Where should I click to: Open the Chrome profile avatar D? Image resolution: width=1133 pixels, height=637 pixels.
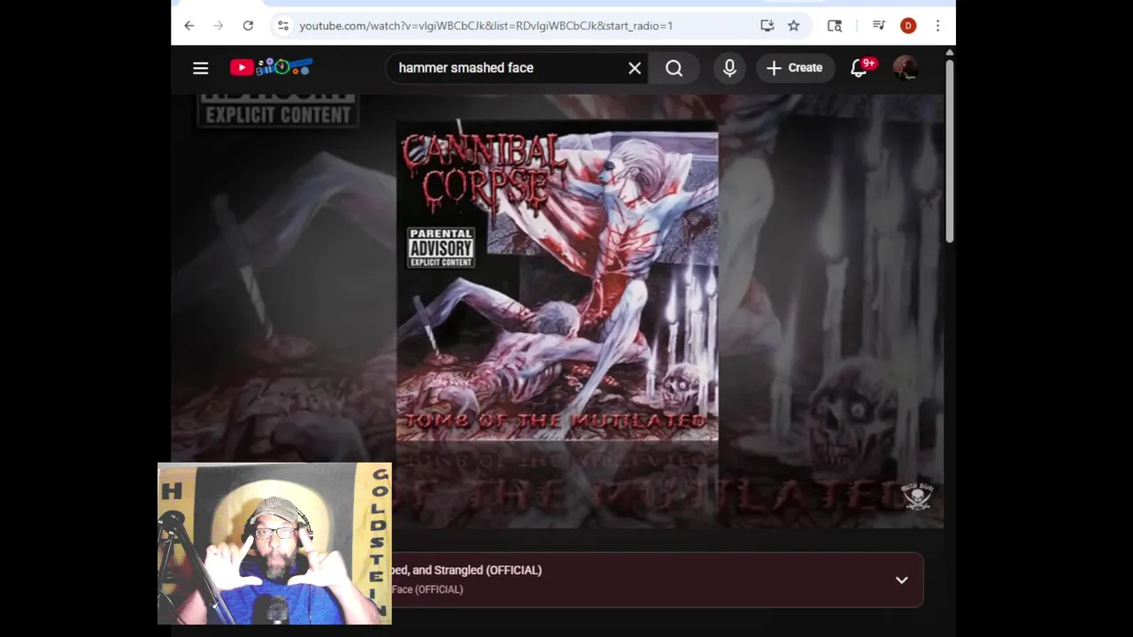[908, 26]
